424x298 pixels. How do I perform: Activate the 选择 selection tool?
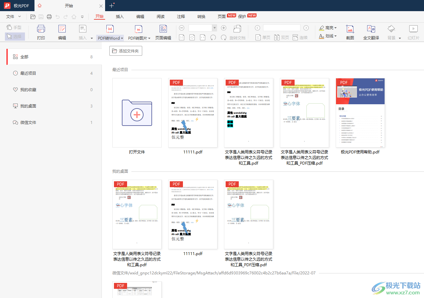[15, 36]
